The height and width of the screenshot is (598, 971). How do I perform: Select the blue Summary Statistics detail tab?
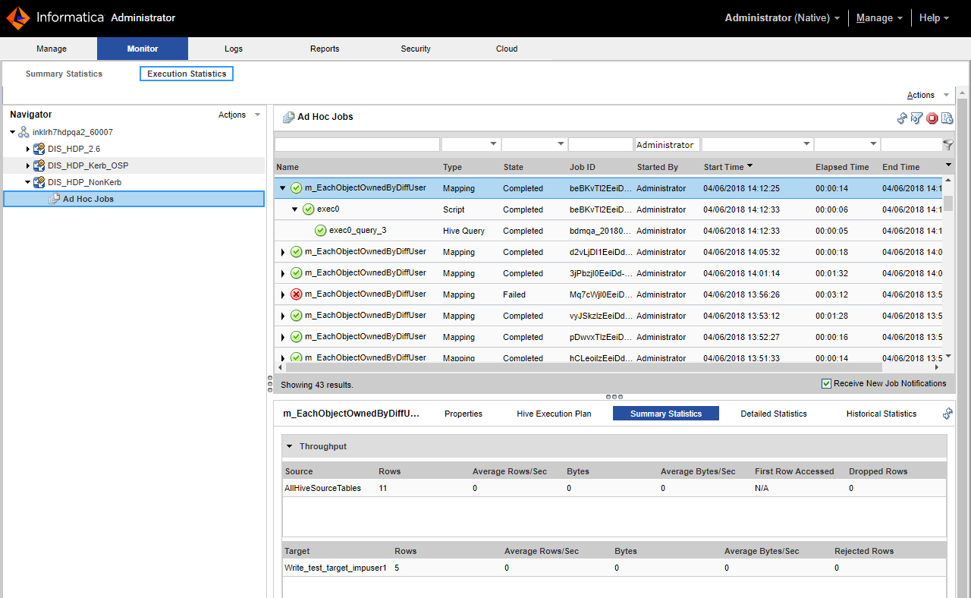point(666,414)
